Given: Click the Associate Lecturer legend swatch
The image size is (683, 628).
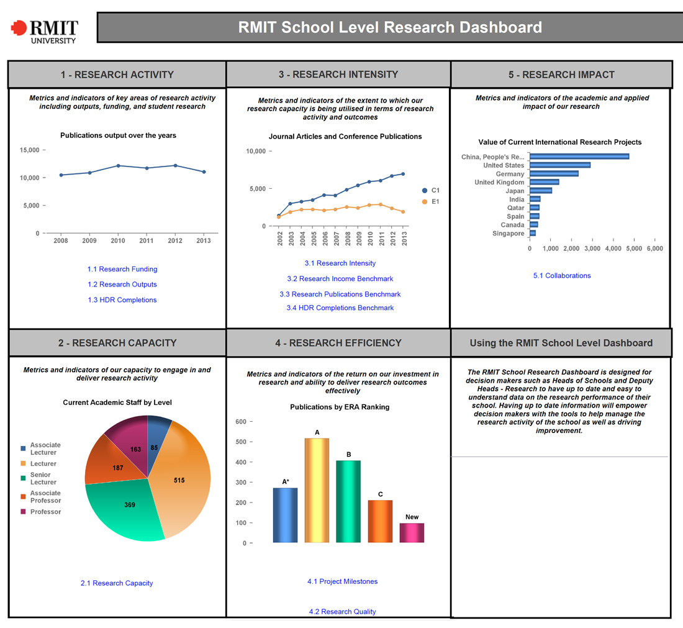Looking at the screenshot, I should [x=23, y=448].
